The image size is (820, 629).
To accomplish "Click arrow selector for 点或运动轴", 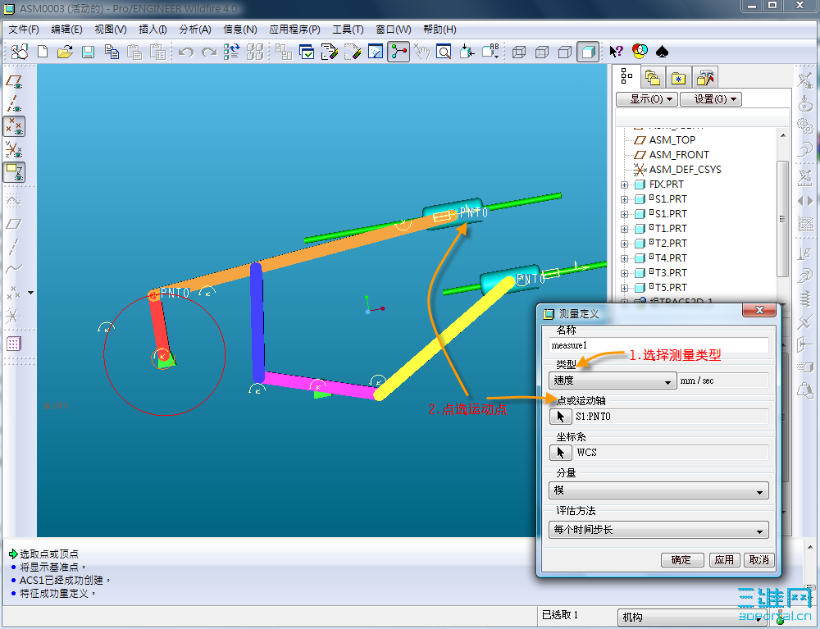I will click(561, 417).
